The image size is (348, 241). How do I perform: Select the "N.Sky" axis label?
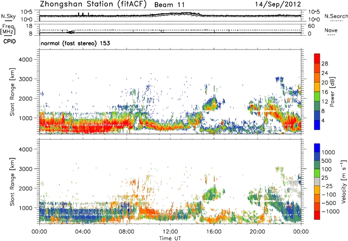8,16
